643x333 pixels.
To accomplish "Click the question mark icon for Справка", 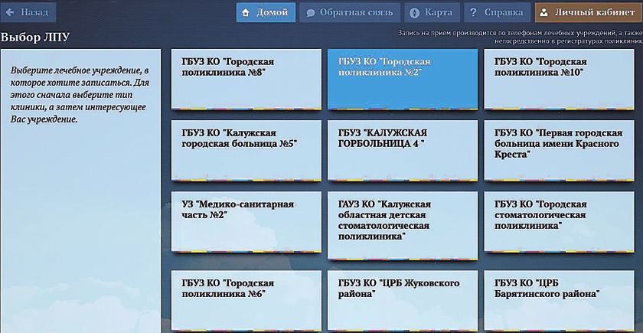I will pyautogui.click(x=474, y=13).
